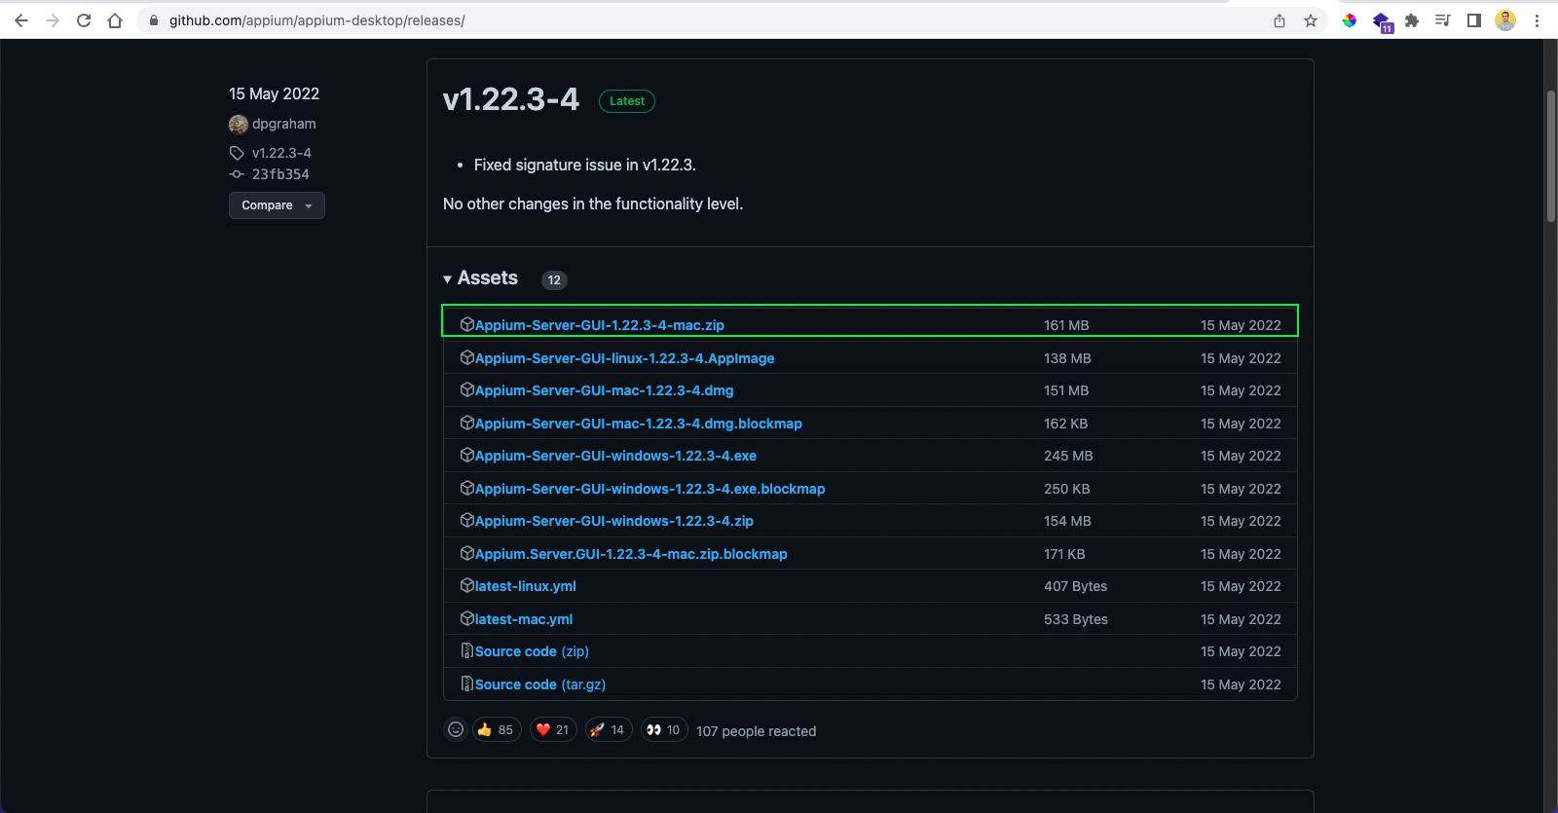Click package icon of latest-linux.yml

tap(466, 585)
